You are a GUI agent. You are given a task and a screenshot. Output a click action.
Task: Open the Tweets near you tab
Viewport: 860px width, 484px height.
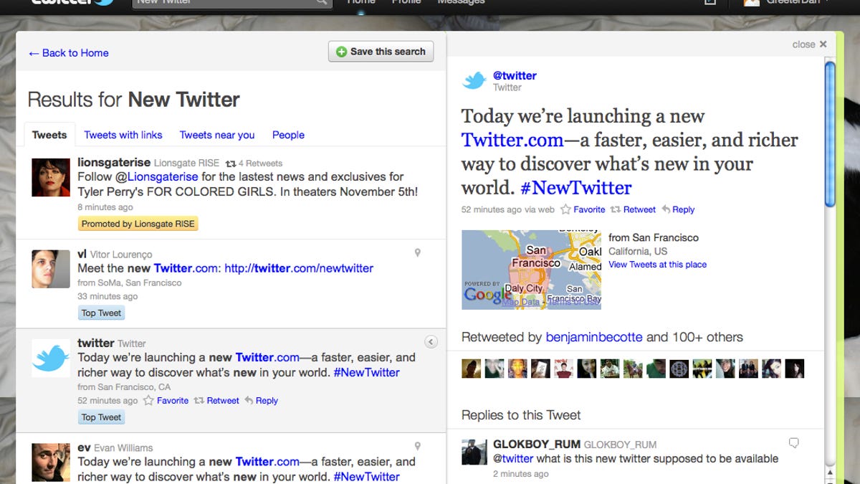(217, 135)
